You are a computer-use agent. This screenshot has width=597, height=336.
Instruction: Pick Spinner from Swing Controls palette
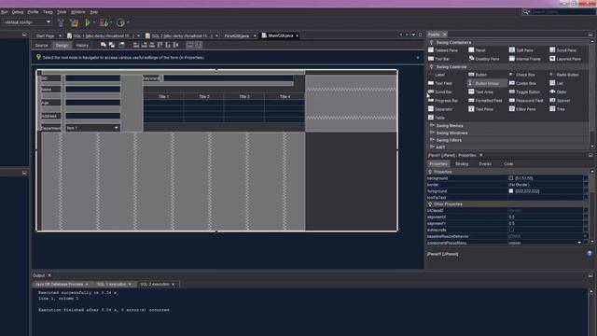point(560,101)
